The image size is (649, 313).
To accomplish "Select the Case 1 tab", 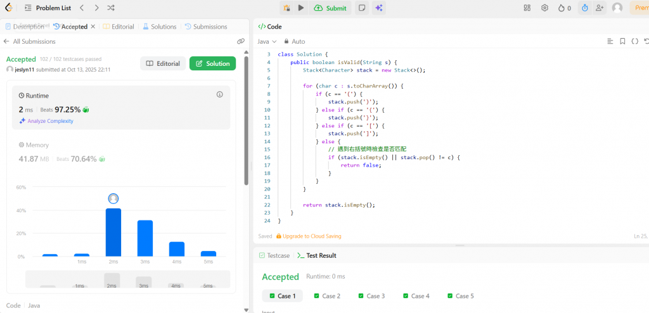I will point(283,296).
